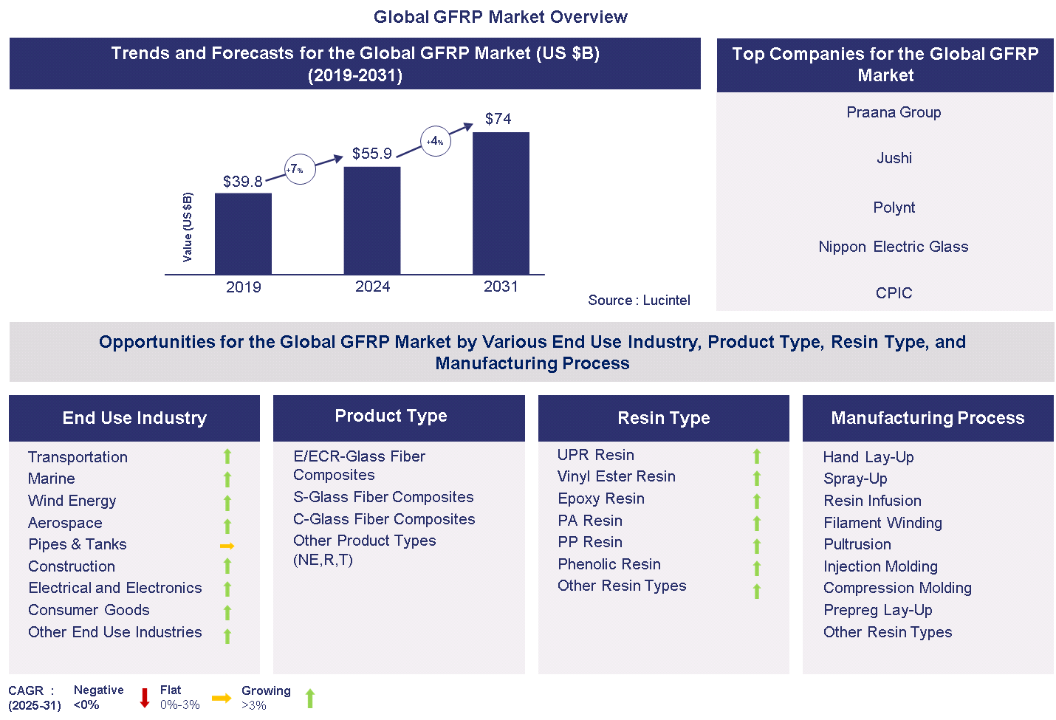The width and height of the screenshot is (1056, 720).
Task: Click the green arrow beside UPR Resin
Action: pyautogui.click(x=756, y=456)
